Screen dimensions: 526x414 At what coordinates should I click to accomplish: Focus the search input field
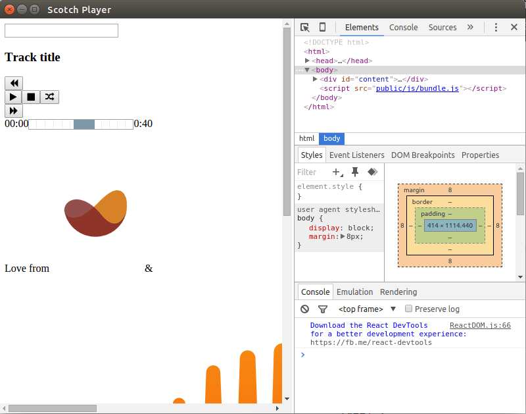pos(61,30)
